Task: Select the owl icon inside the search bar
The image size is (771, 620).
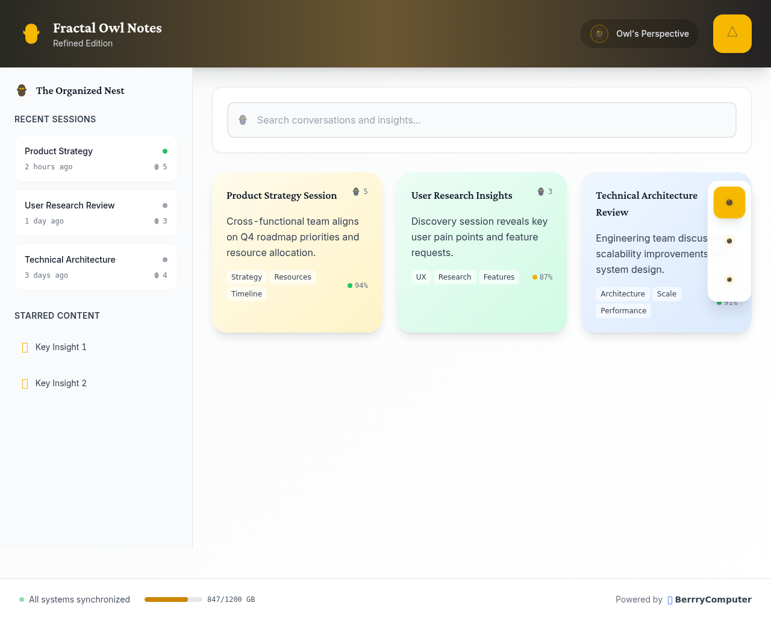Action: 243,120
